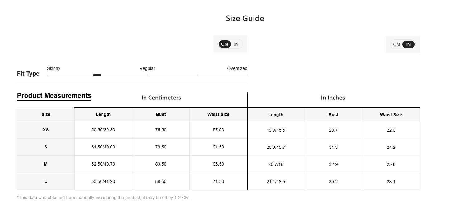Click the XS bust value 75.50
The width and height of the screenshot is (466, 218).
point(161,130)
